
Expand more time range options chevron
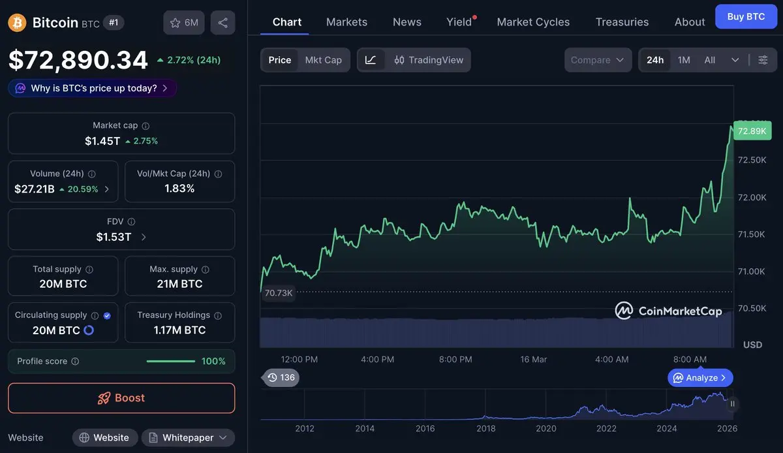pyautogui.click(x=735, y=60)
